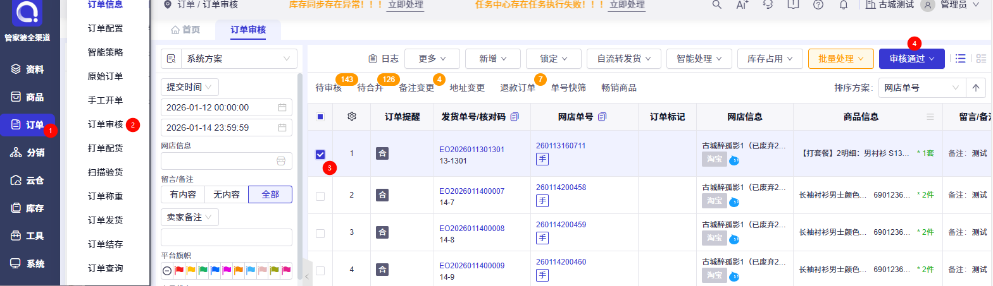The width and height of the screenshot is (993, 286).
Task: Click the calendar icon of 2026-01-14 field
Action: pyautogui.click(x=282, y=128)
